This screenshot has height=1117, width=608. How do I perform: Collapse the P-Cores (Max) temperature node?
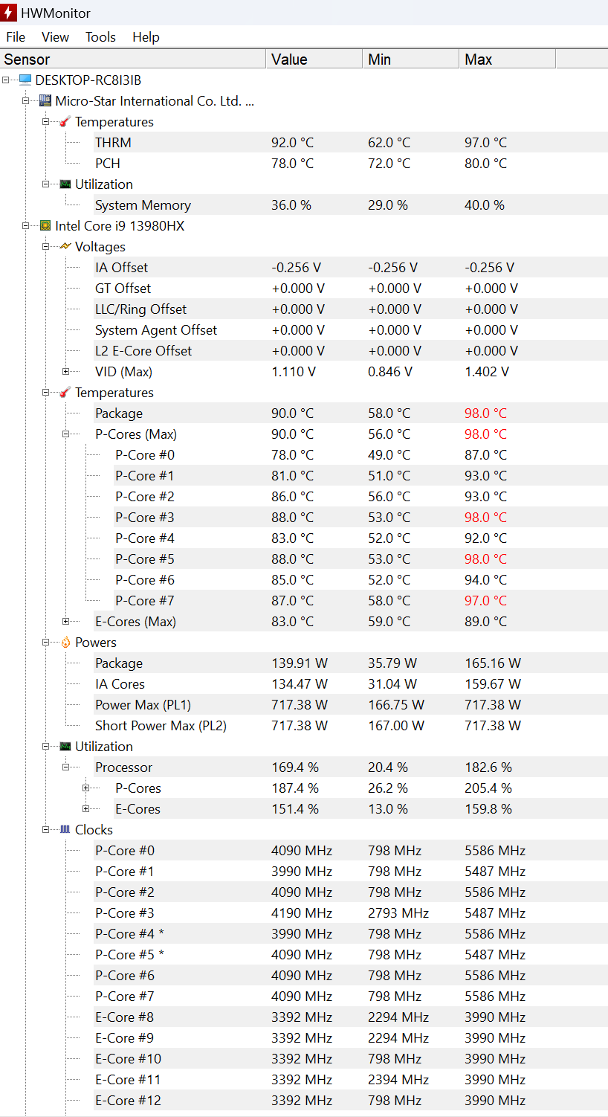[x=65, y=434]
